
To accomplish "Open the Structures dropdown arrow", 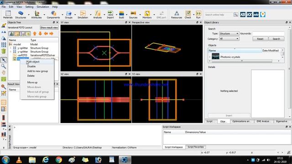I will (29, 15).
